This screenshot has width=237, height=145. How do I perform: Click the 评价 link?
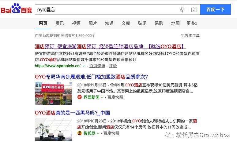tap(113, 66)
